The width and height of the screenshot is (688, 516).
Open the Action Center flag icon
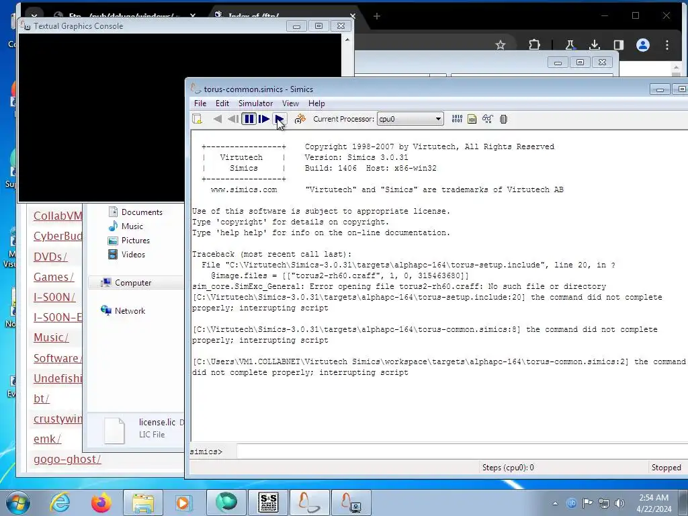(x=587, y=503)
